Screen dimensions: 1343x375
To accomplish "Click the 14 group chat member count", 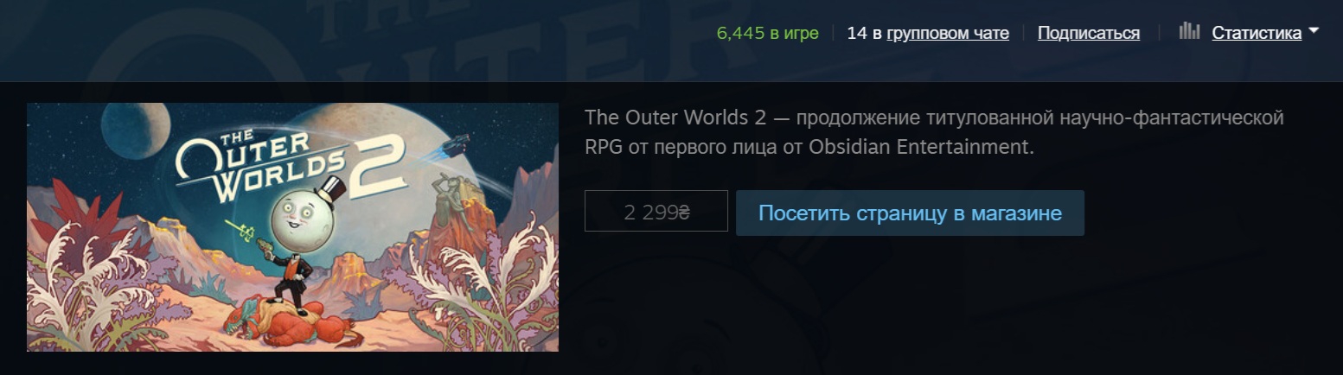I will (856, 33).
